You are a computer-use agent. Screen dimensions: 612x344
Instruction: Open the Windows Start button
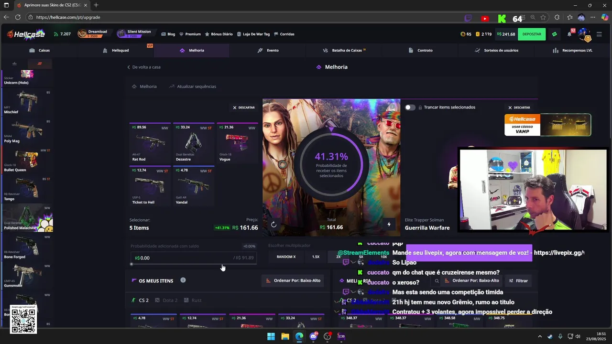[x=271, y=336]
